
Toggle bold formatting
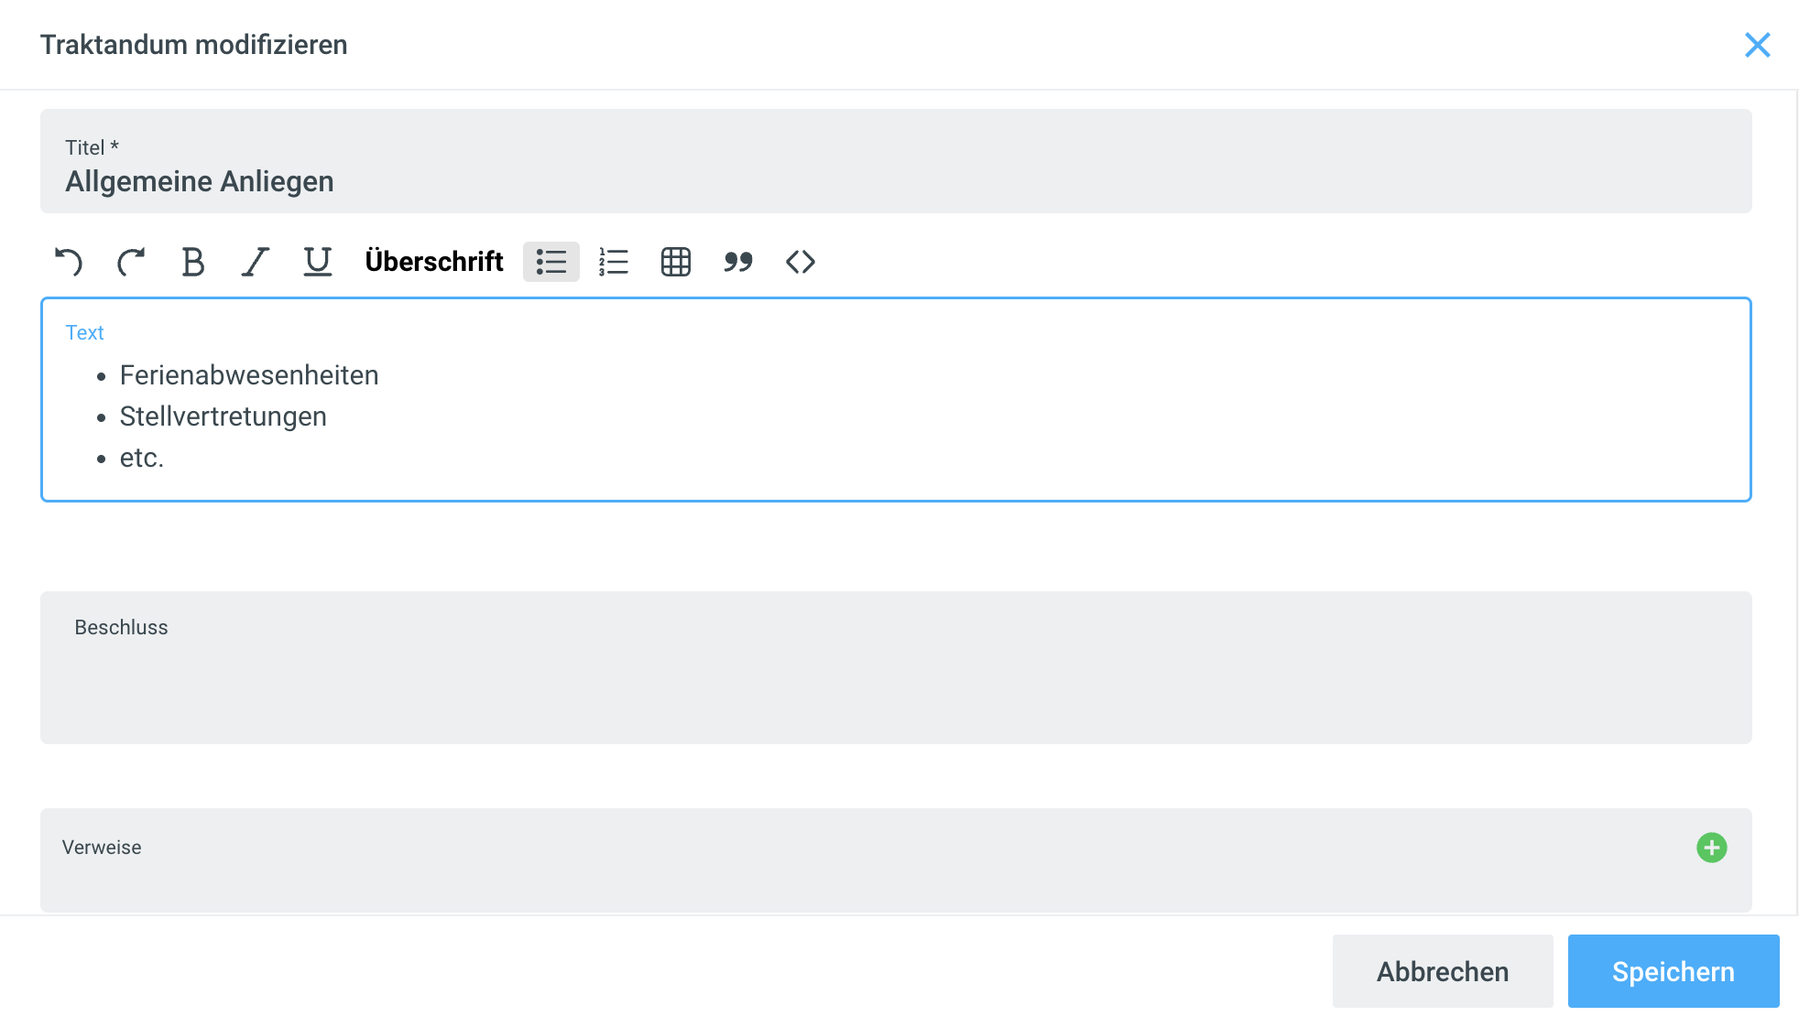(192, 263)
